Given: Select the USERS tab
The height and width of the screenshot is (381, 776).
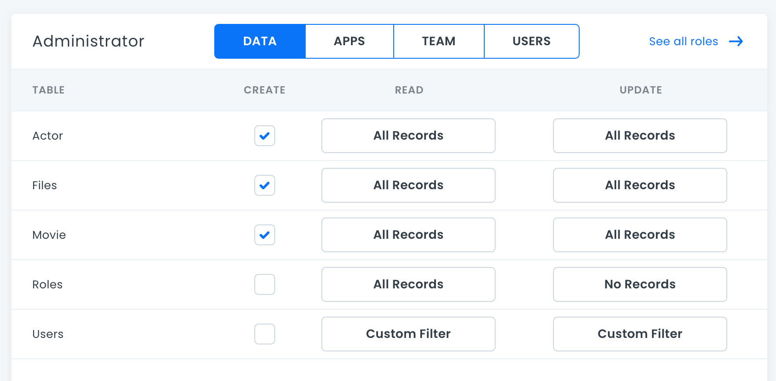Looking at the screenshot, I should [x=531, y=41].
